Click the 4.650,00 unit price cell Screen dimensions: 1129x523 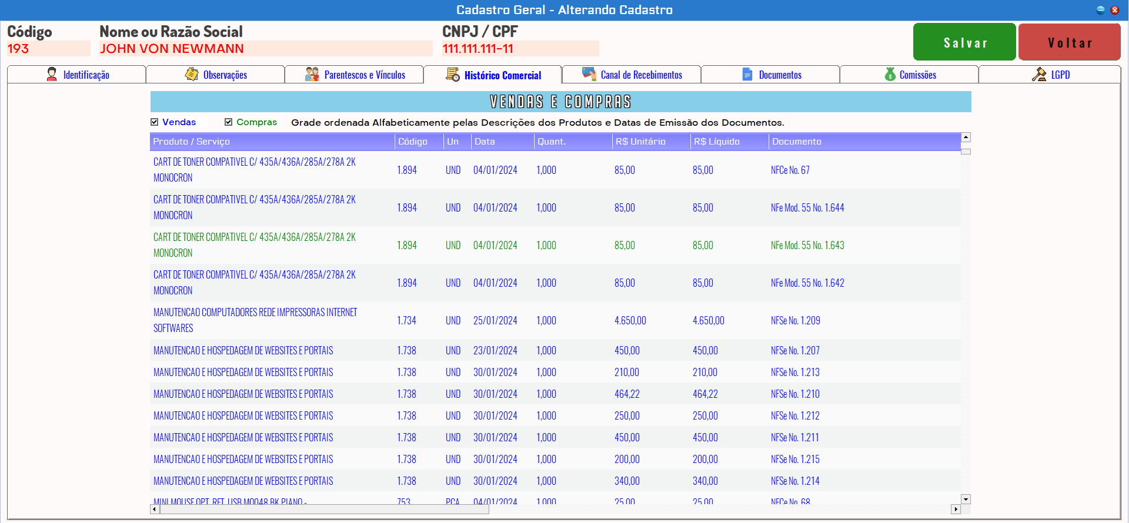tap(630, 320)
